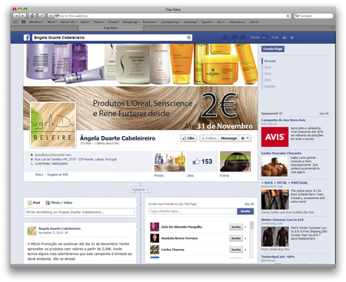The width and height of the screenshot is (346, 282).
Task: Click the blue Invite button next to name field
Action: click(x=245, y=211)
